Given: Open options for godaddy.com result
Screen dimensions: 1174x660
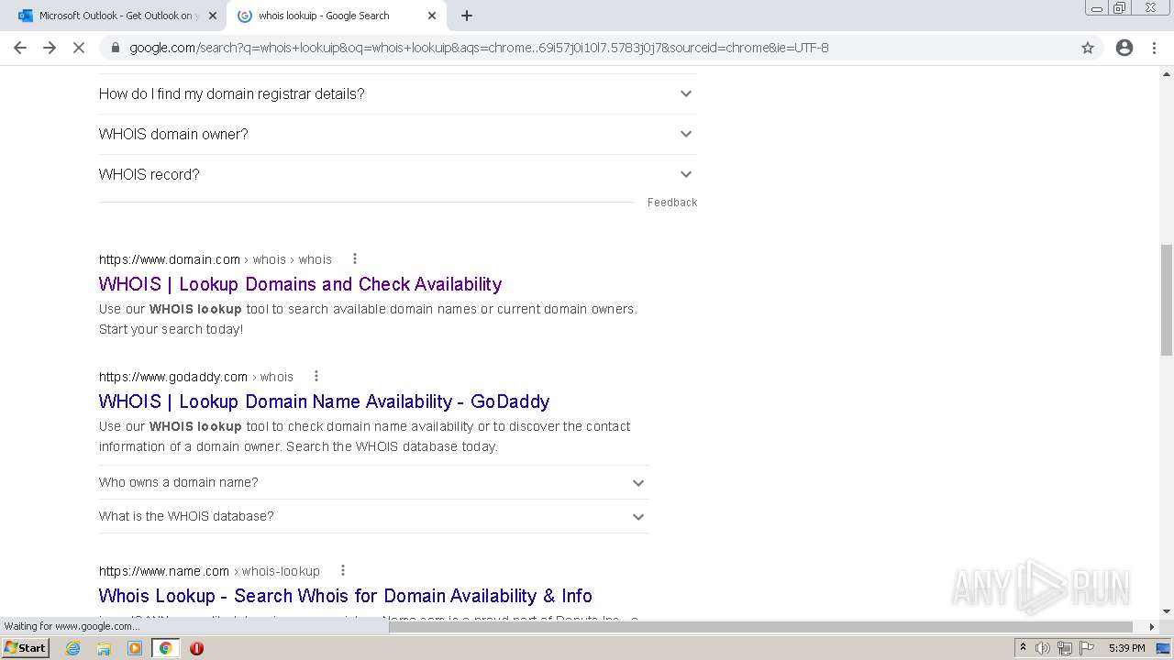Looking at the screenshot, I should point(316,376).
